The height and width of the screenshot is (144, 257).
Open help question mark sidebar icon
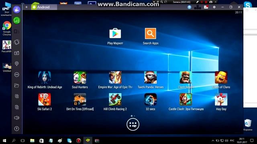pos(17,129)
